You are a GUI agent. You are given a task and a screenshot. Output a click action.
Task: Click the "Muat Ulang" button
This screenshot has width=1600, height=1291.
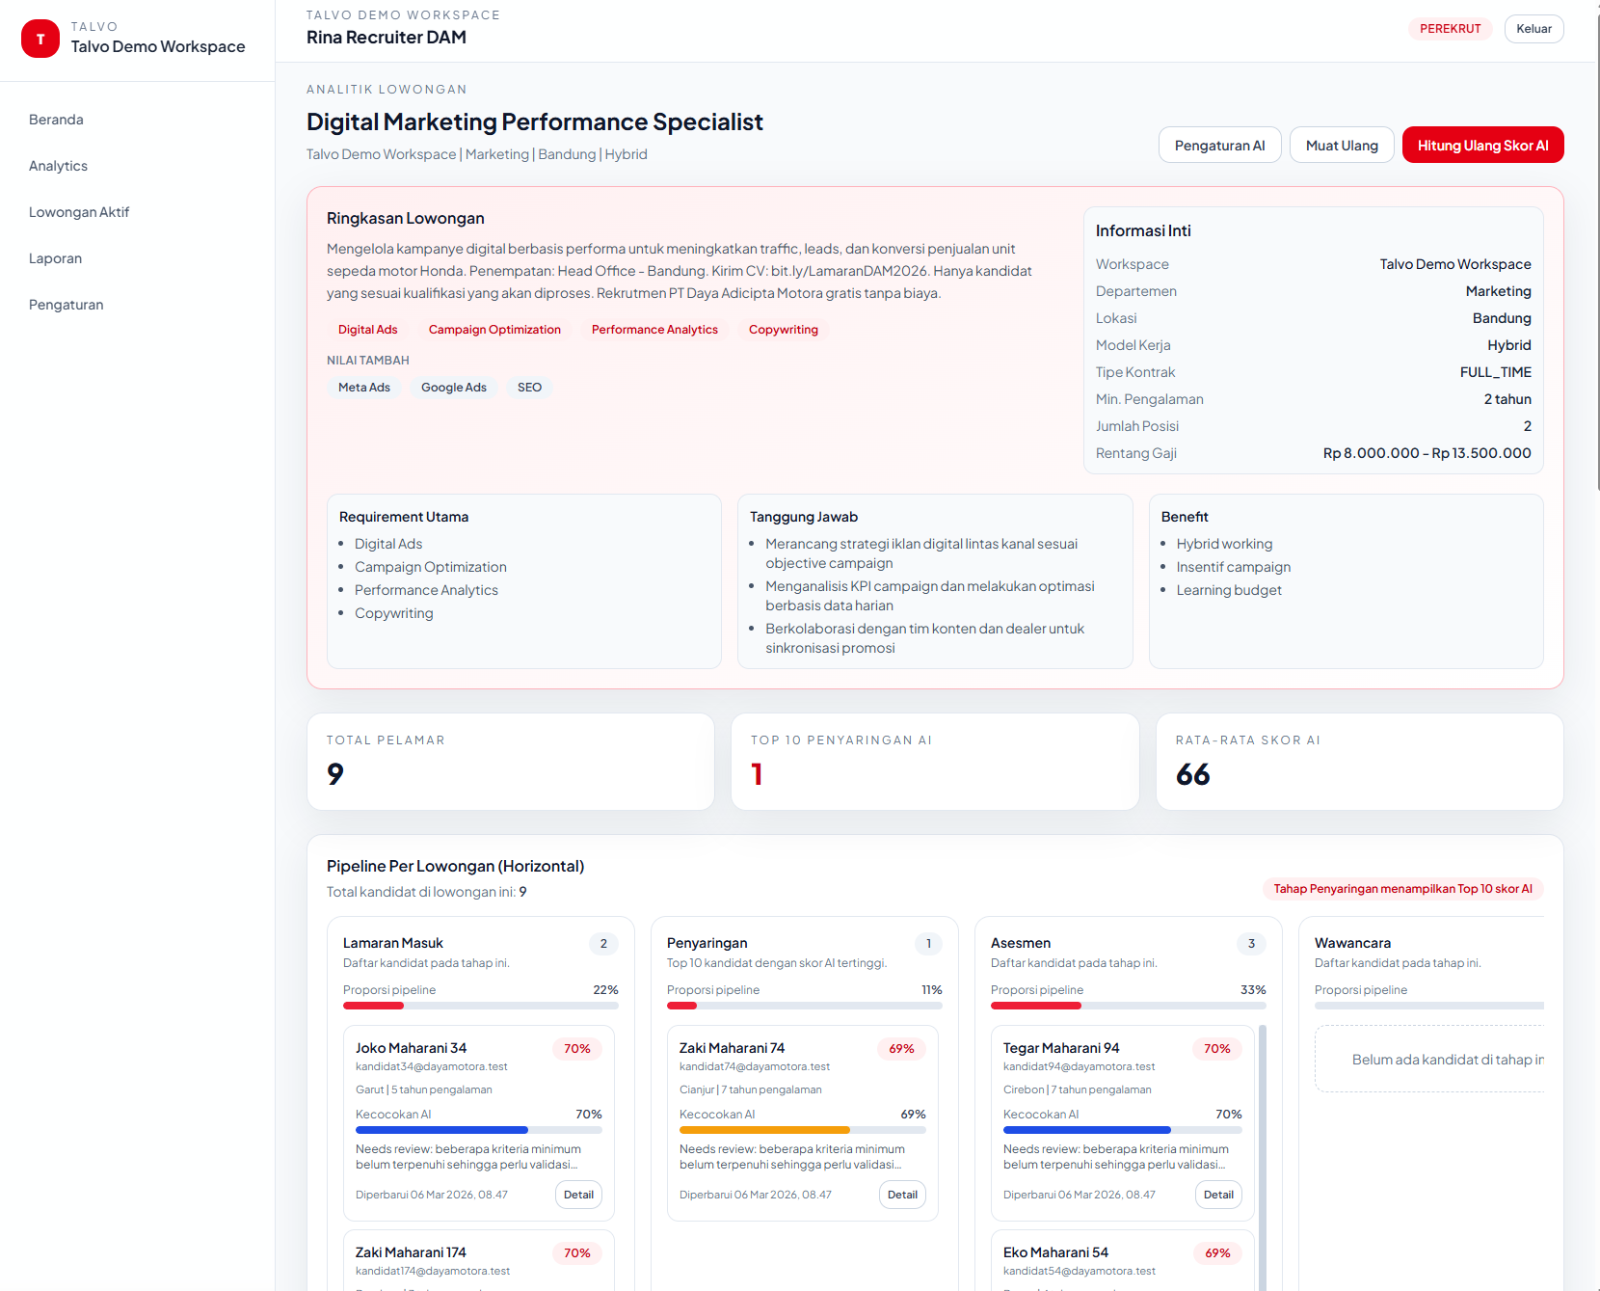1341,145
